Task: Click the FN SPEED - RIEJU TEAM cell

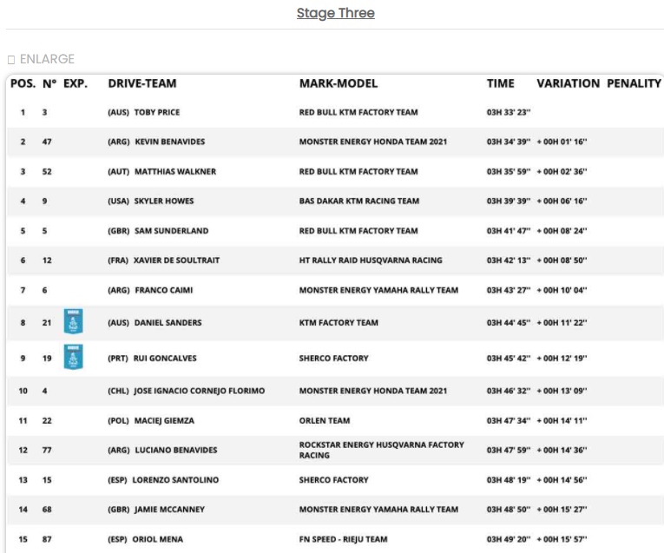Action: click(343, 539)
